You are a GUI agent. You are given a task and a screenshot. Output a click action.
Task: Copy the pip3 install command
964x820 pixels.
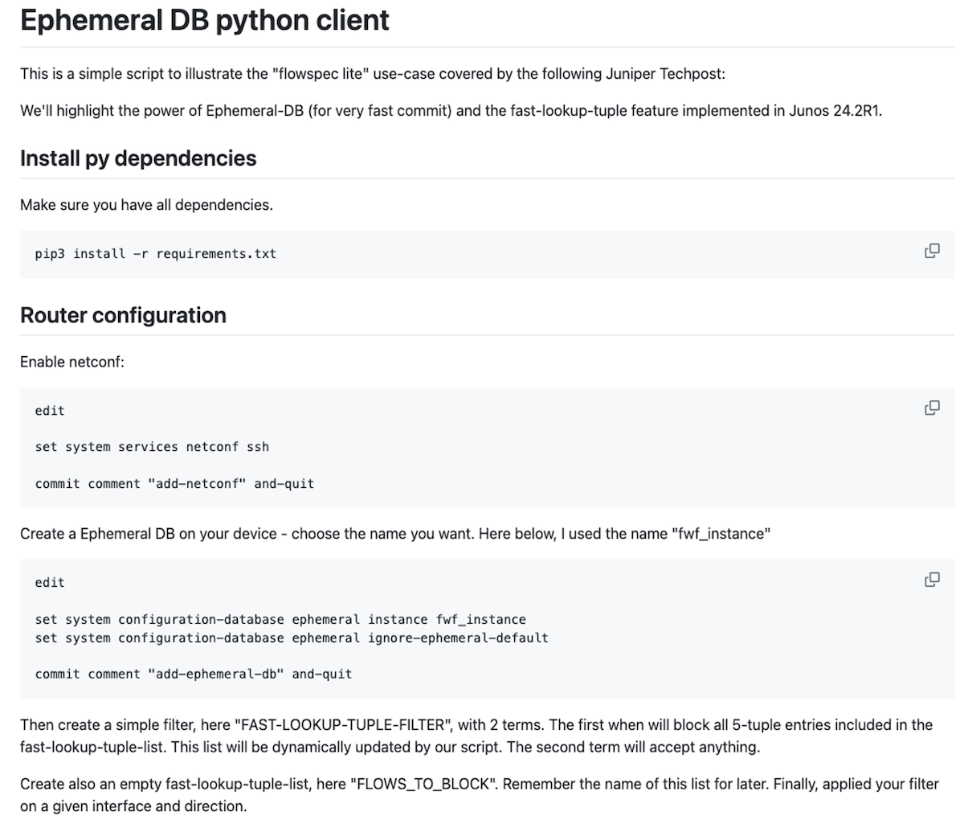[932, 251]
